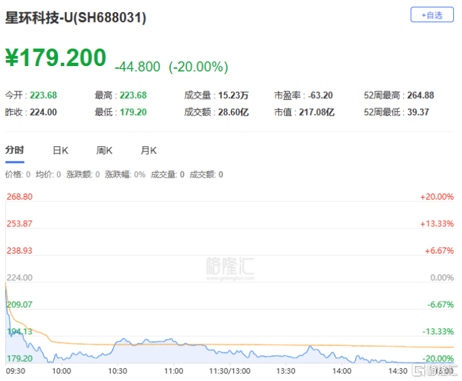Click the -6.67% right axis label
Screen dimensions: 462x381
[x=441, y=305]
